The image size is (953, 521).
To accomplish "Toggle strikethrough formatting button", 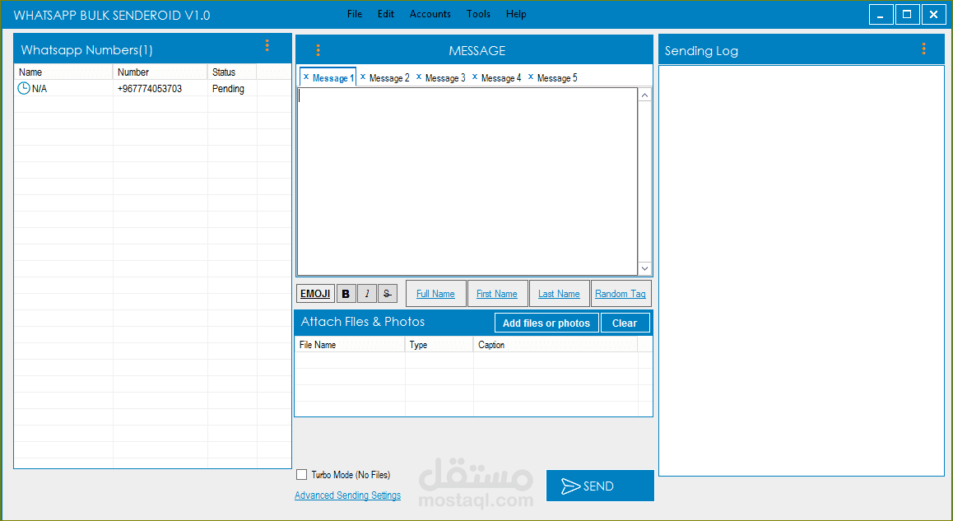I will (x=387, y=294).
